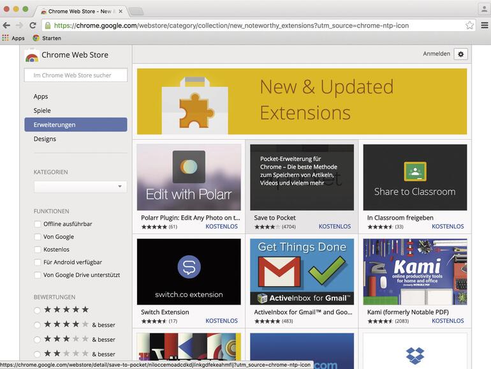This screenshot has width=491, height=369.
Task: Open the Save to Pocket tile
Action: coord(302,177)
